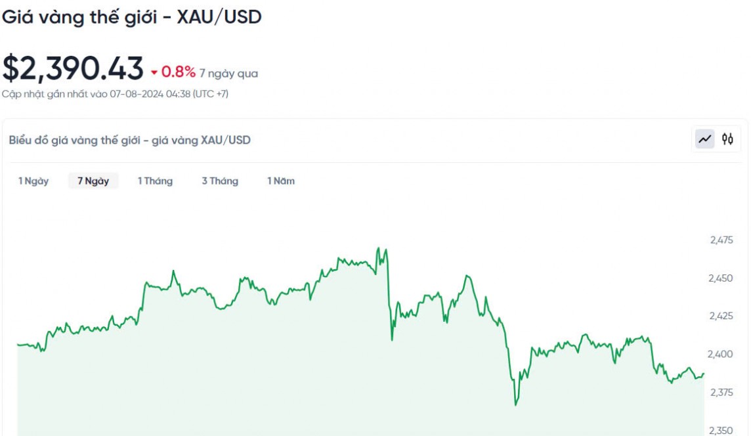
Task: Select the "7 Ngày" time range tab
Action: (93, 181)
